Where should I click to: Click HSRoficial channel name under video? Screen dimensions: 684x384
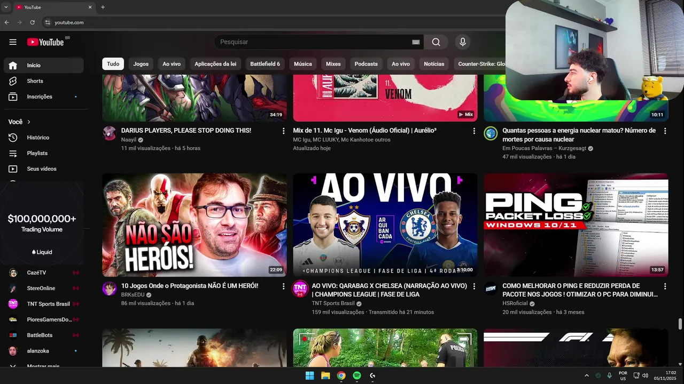click(x=515, y=303)
